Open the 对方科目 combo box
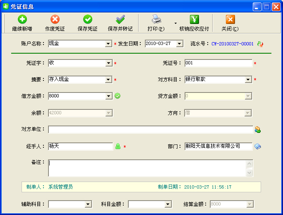The image size is (283, 215). tap(248, 80)
